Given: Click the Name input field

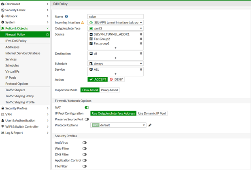Looking at the screenshot, I should [x=115, y=17].
